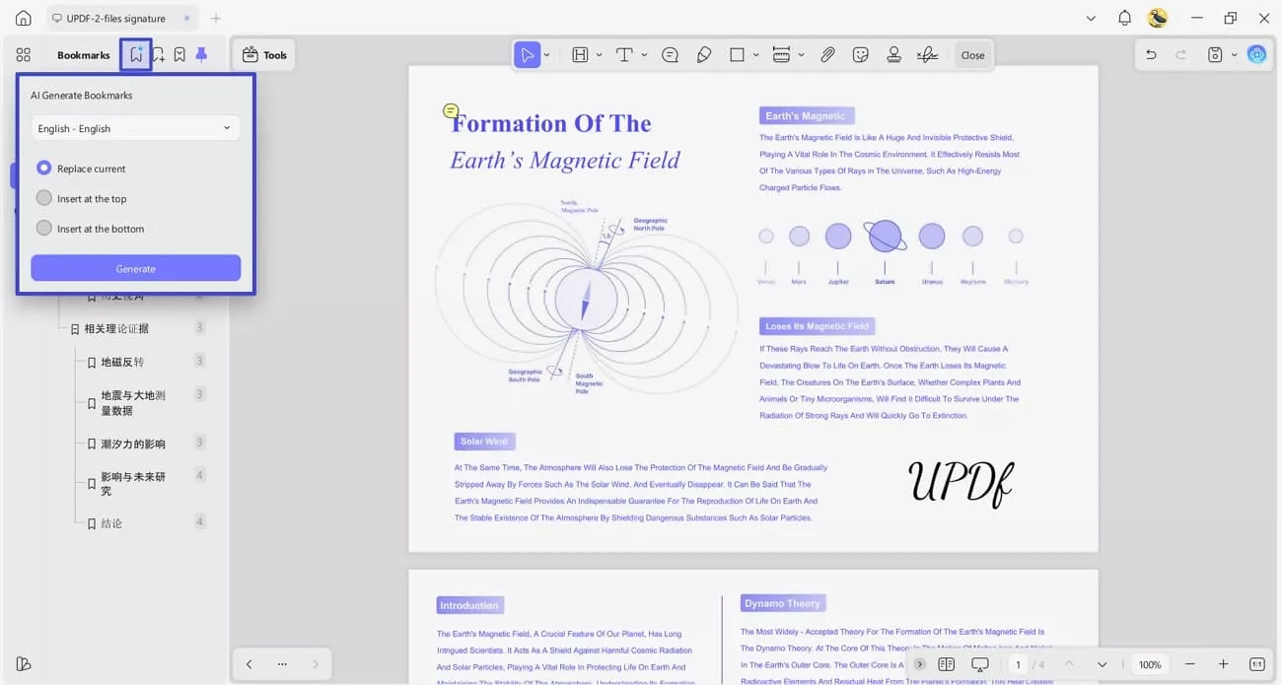
Task: Expand the measure tool dropdown arrow
Action: pos(801,55)
